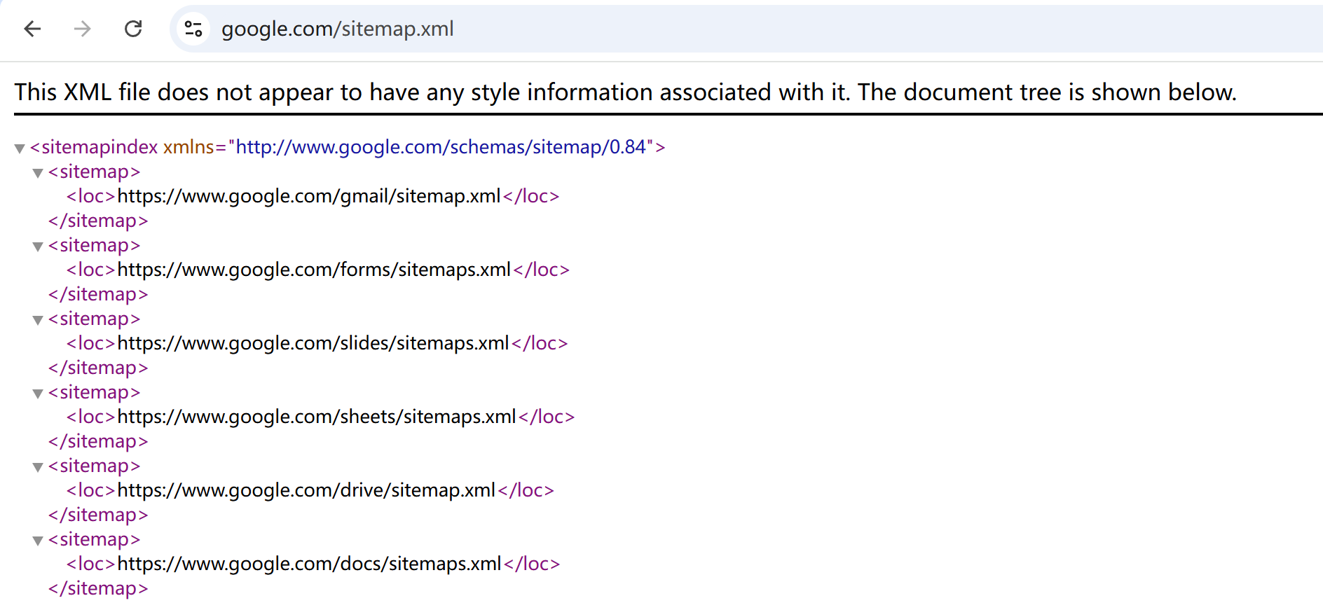
Task: Collapse the sitemap node containing gmail
Action: (38, 173)
